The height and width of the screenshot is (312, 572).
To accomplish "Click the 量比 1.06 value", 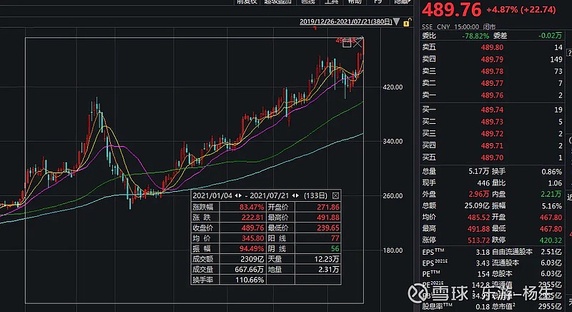I will coord(555,182).
